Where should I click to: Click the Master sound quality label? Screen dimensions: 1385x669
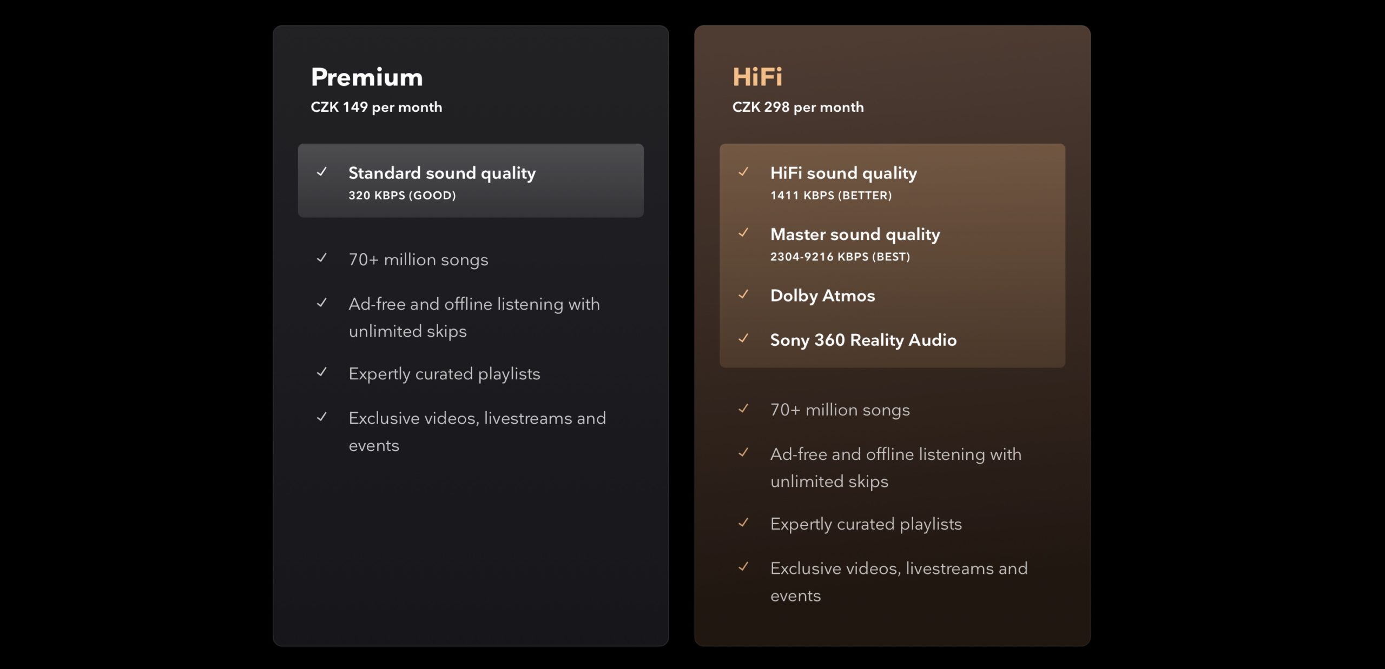(855, 234)
